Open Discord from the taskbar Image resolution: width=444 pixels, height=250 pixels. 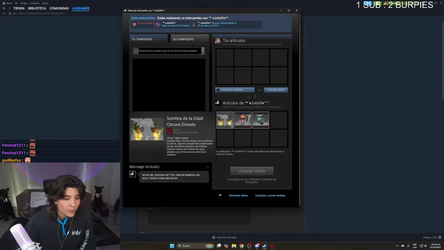tap(257, 246)
